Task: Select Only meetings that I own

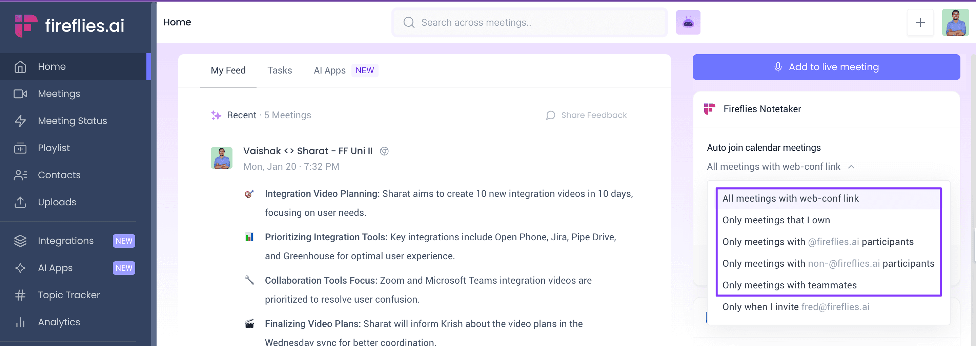Action: coord(828,220)
